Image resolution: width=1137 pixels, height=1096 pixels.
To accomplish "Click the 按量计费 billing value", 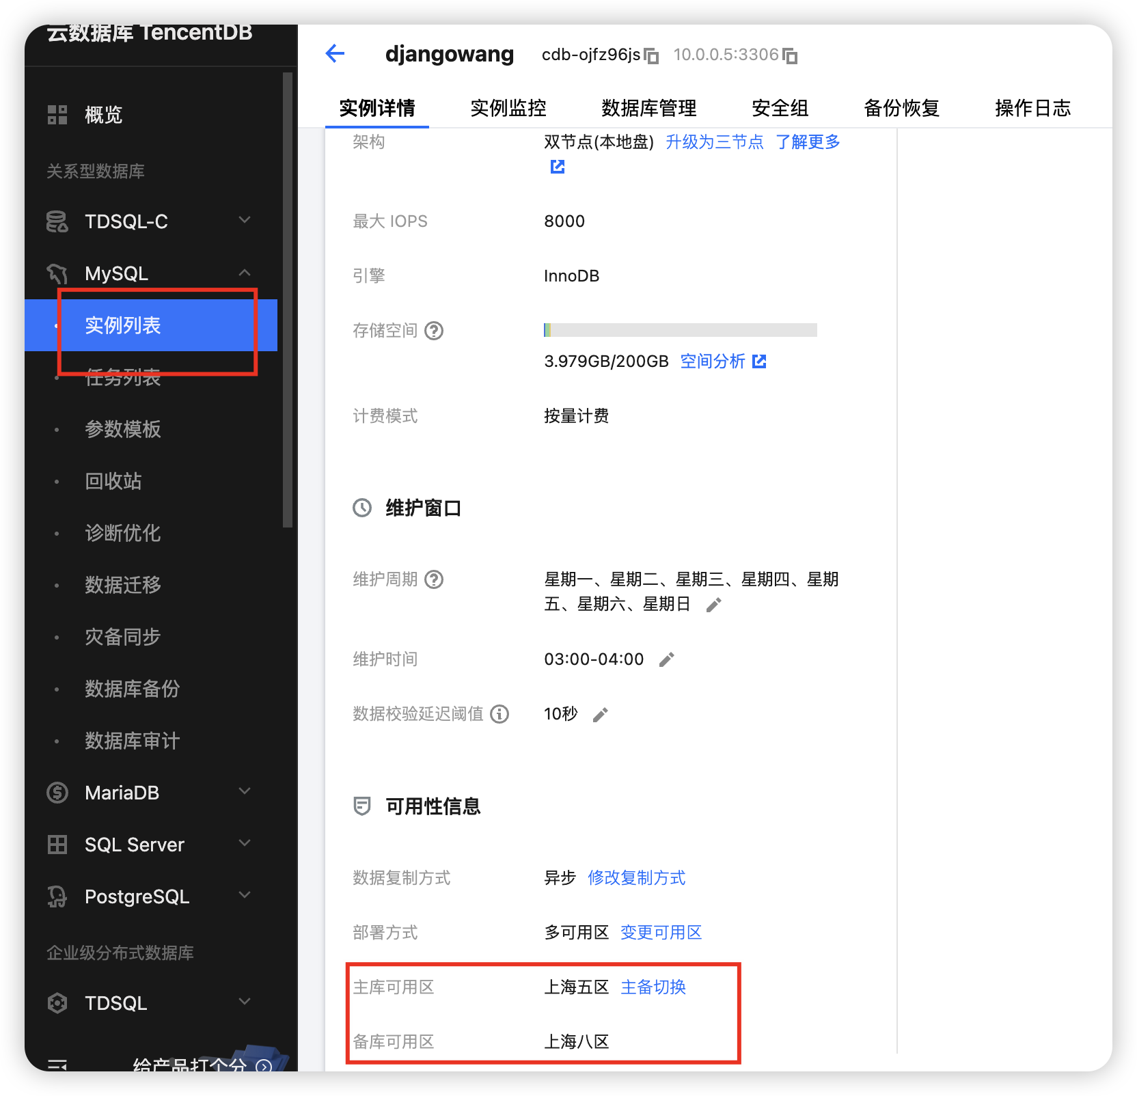I will point(577,416).
